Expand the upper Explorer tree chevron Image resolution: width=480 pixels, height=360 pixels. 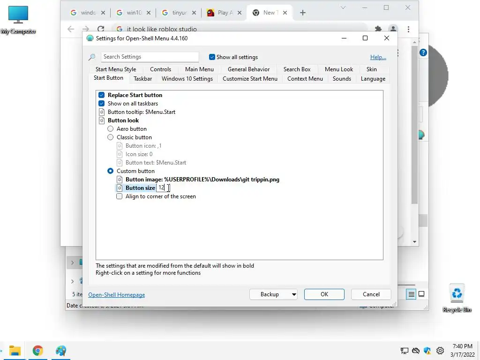[x=73, y=262]
